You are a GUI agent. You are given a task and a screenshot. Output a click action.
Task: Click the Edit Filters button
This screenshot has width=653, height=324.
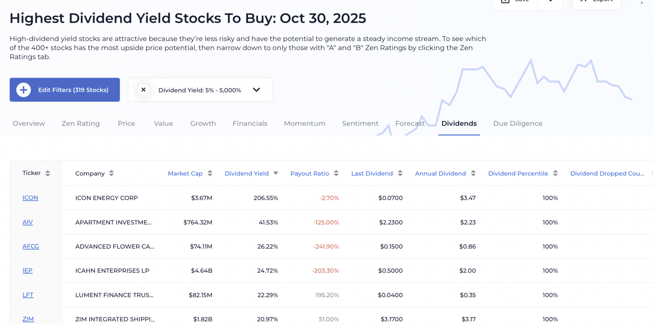coord(64,90)
